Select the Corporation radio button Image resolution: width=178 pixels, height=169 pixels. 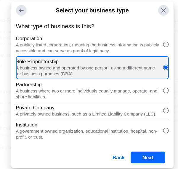[166, 44]
